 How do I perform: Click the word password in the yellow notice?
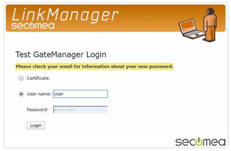[161, 67]
